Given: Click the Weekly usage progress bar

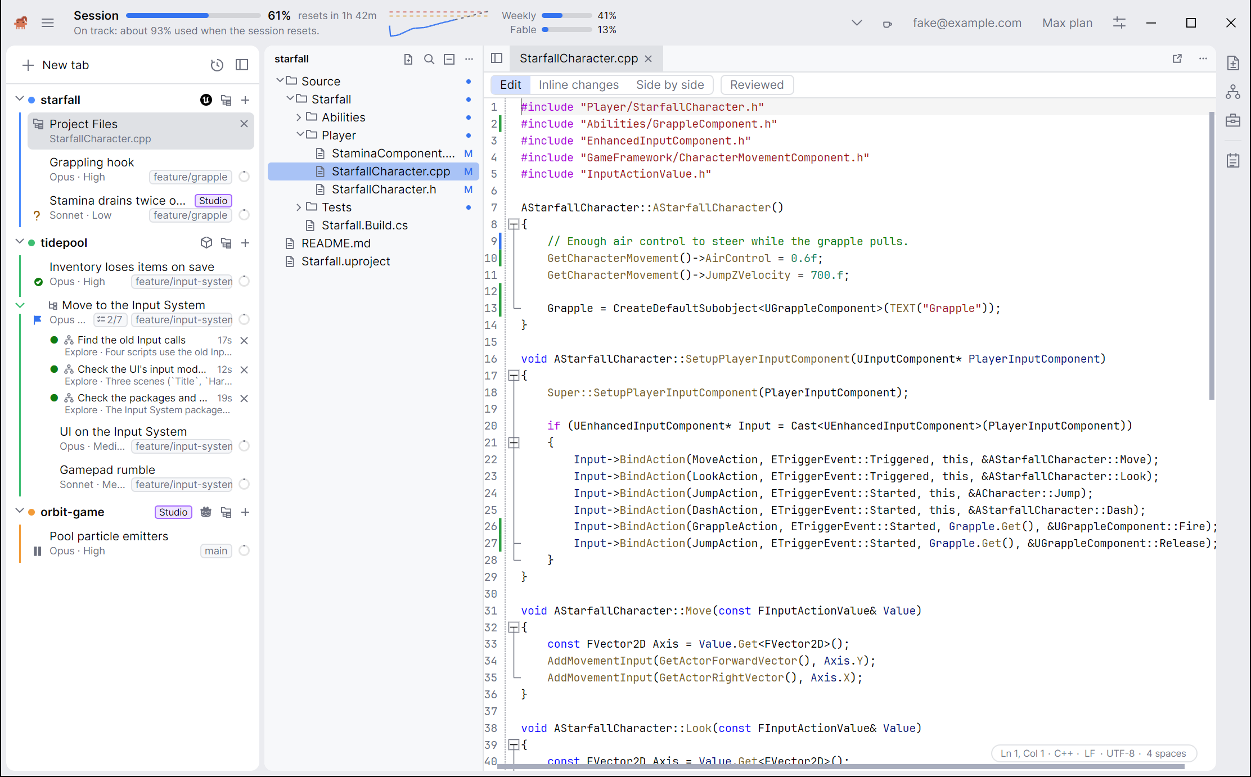Looking at the screenshot, I should click(x=566, y=16).
